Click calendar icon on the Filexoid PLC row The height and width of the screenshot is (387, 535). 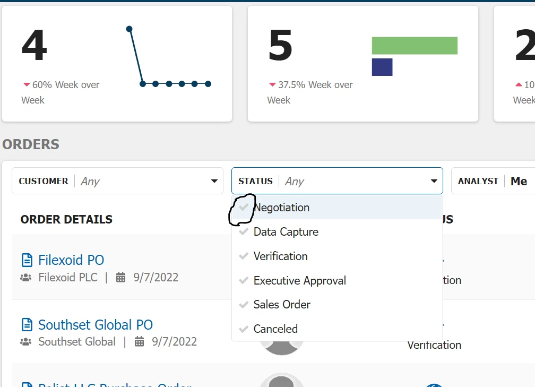click(x=121, y=277)
